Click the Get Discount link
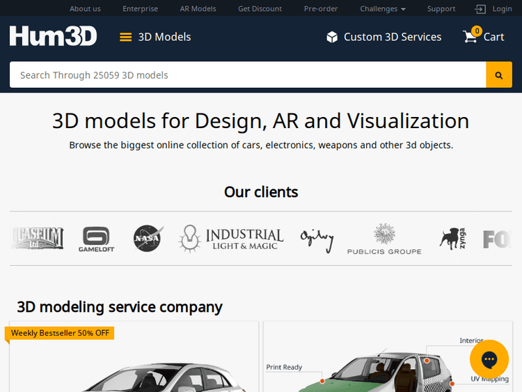522x392 pixels. coord(260,9)
